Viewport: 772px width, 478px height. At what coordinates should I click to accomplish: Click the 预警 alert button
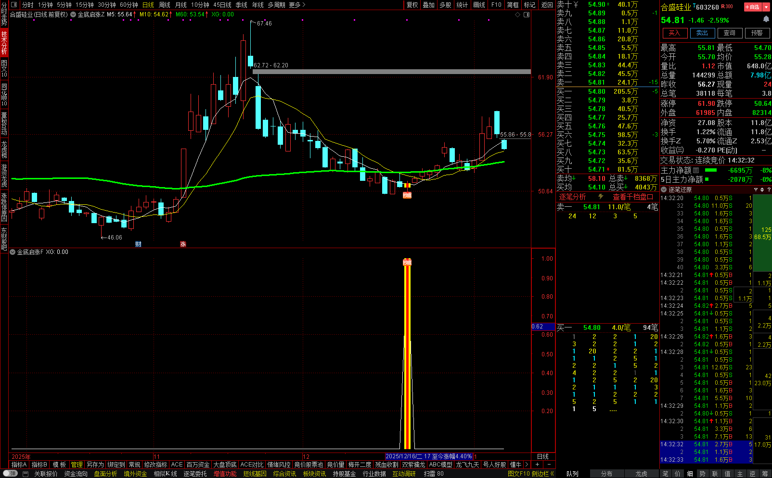pyautogui.click(x=757, y=33)
